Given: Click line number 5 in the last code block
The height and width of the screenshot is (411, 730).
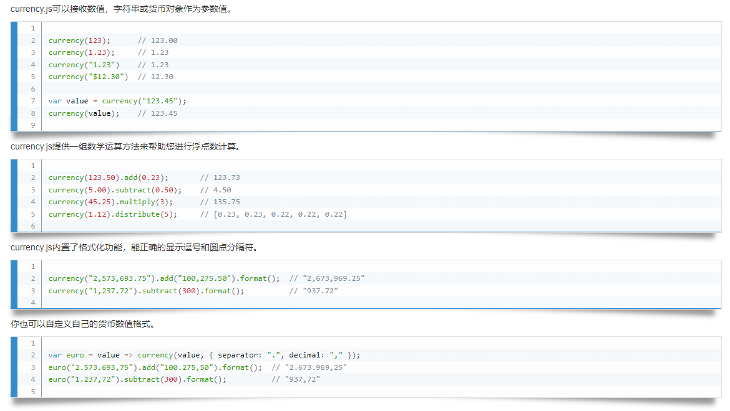Looking at the screenshot, I should pyautogui.click(x=33, y=392).
